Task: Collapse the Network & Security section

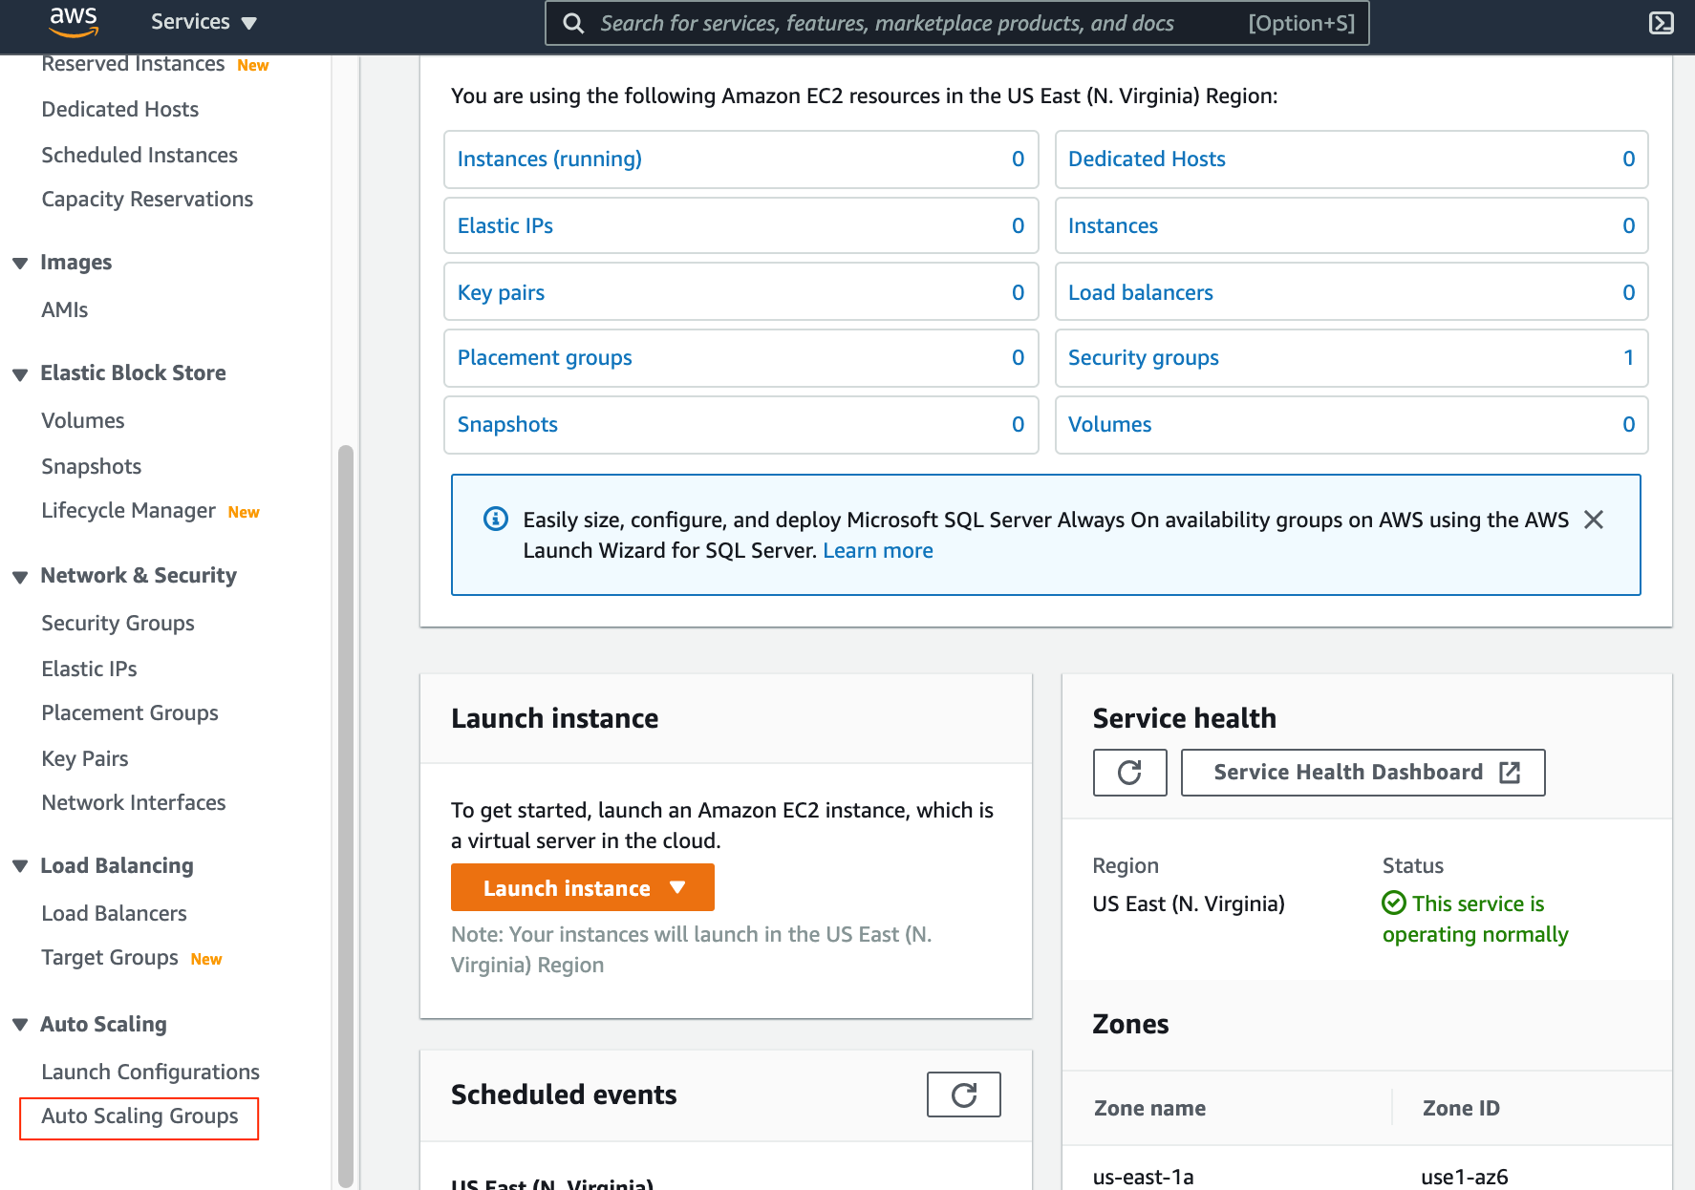Action: click(x=20, y=576)
